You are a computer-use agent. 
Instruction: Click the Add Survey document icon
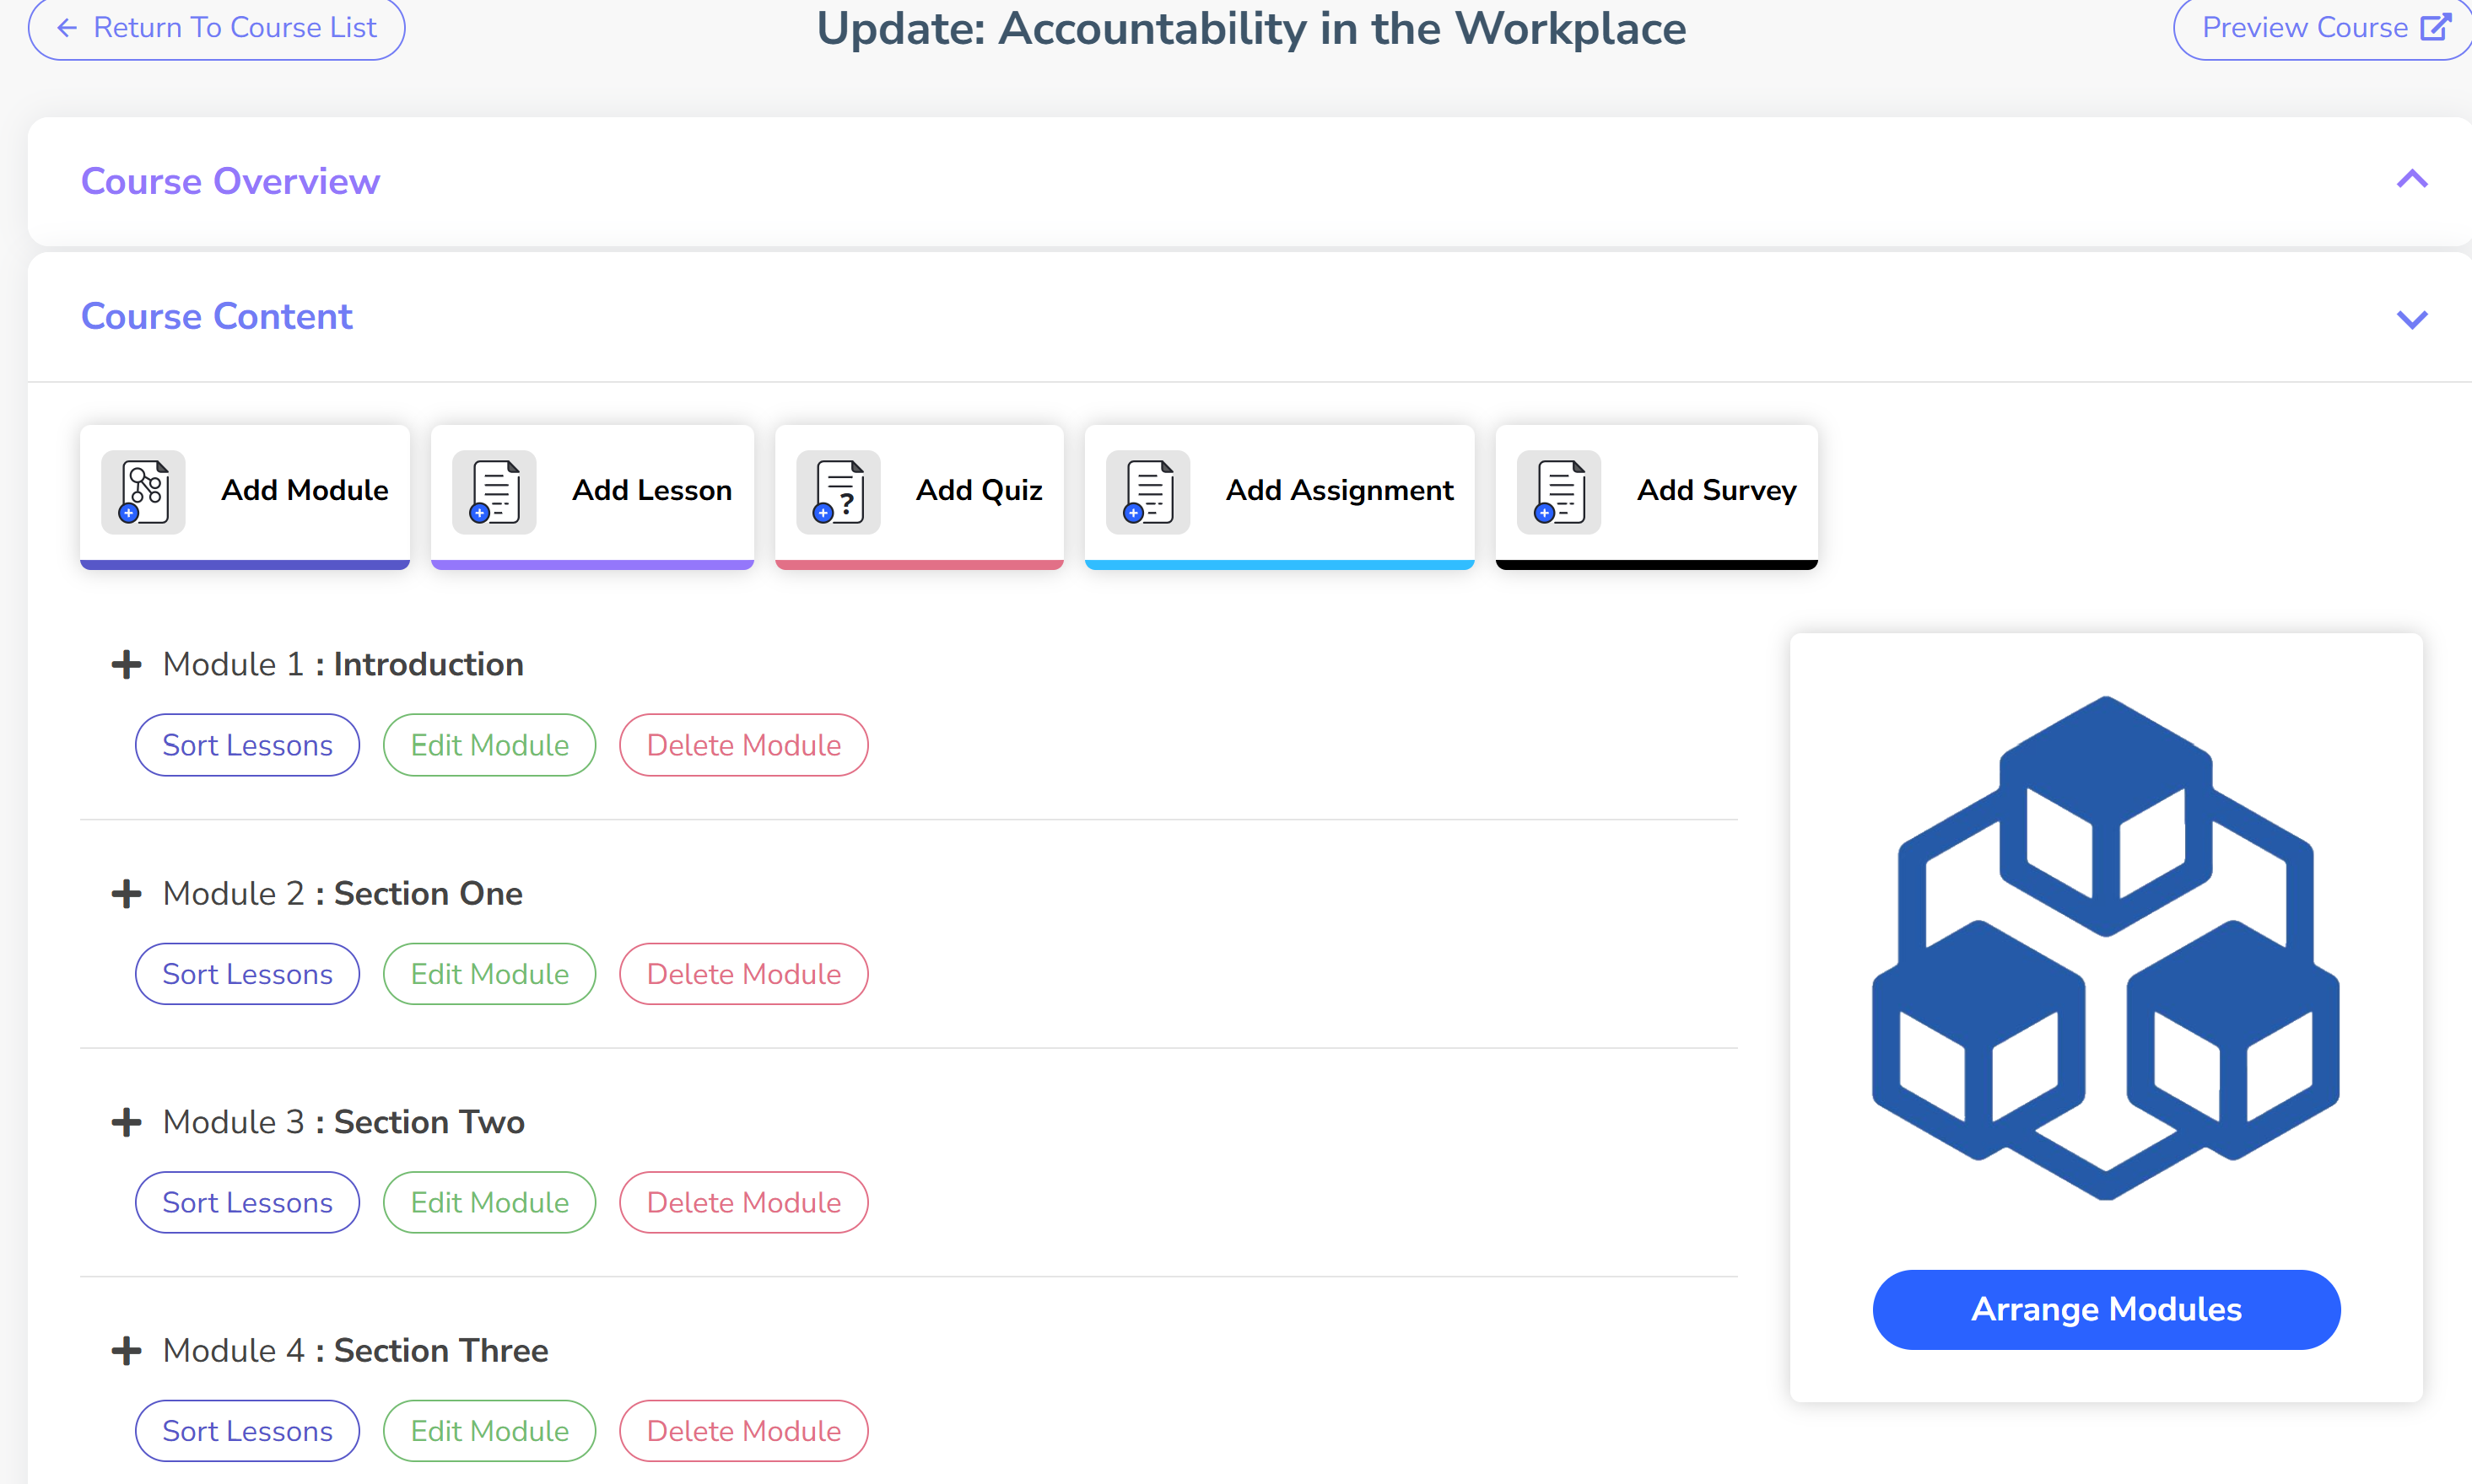1558,491
